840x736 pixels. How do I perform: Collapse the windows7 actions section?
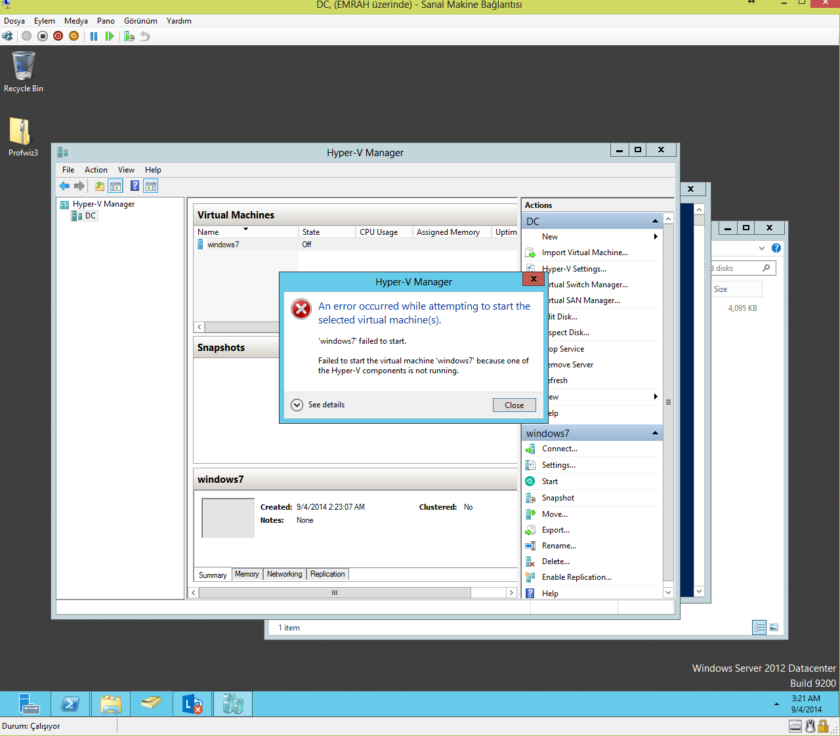[x=655, y=433]
